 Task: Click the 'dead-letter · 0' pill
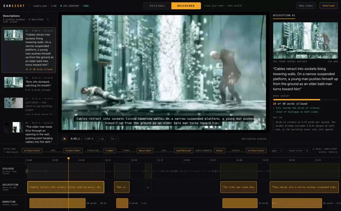pos(298,151)
